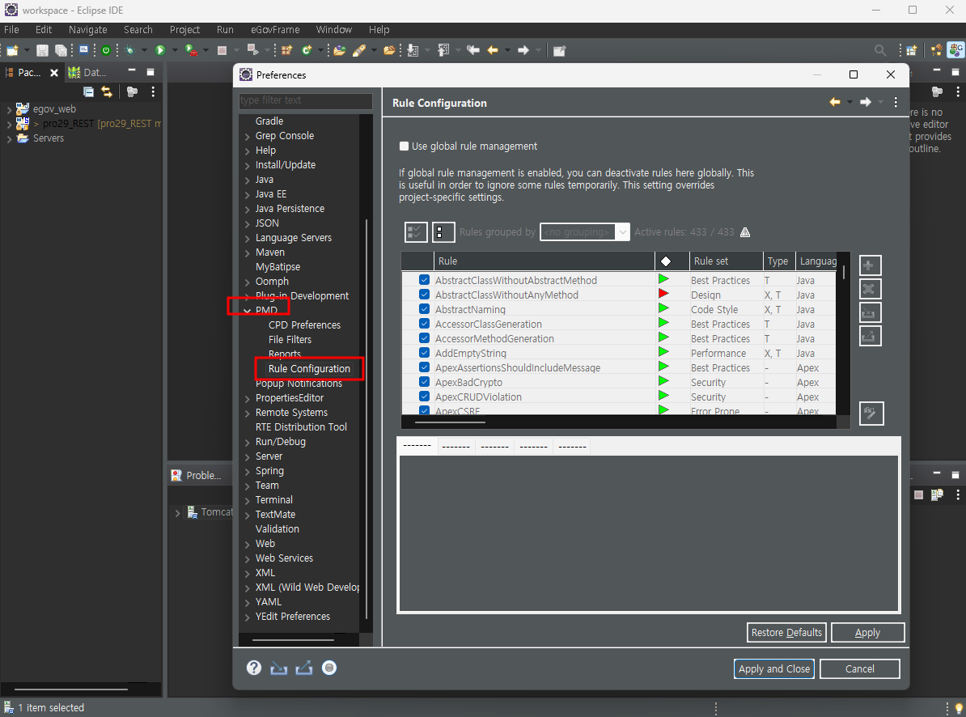This screenshot has width=966, height=717.
Task: Expand the XML preferences node
Action: point(248,574)
